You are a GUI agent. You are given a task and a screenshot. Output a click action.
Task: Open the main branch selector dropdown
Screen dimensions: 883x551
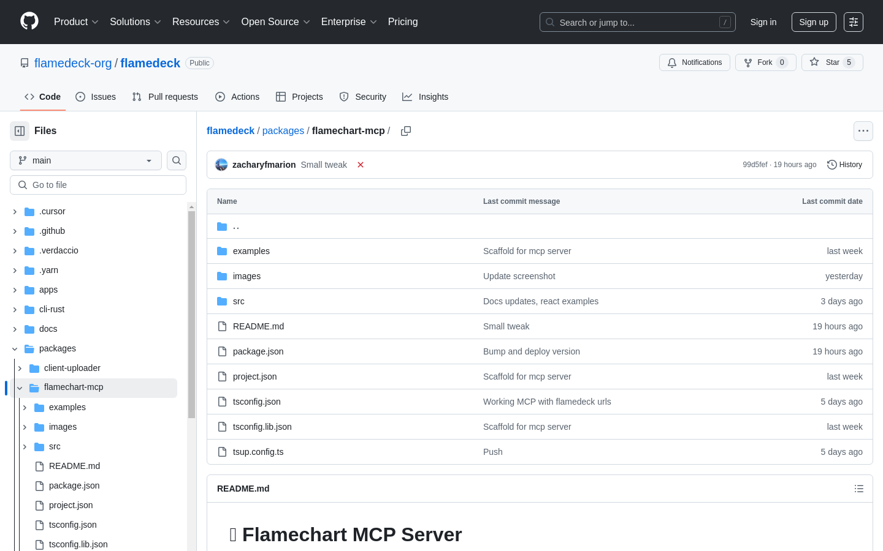(86, 160)
